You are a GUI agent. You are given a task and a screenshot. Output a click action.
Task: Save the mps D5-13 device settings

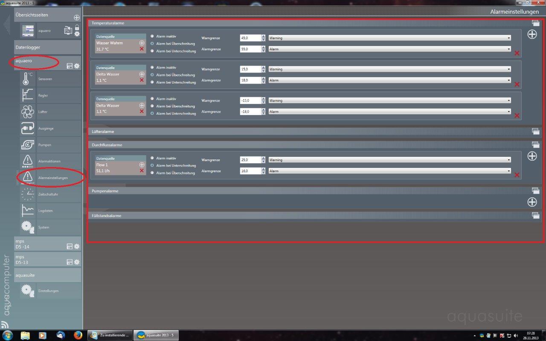coord(70,262)
